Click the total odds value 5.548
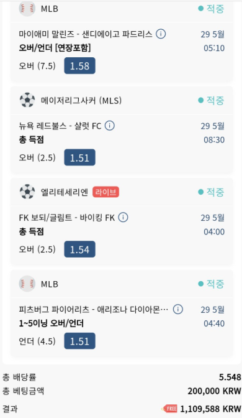 (230, 377)
